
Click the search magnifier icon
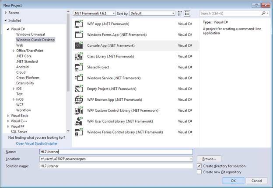(x=263, y=13)
